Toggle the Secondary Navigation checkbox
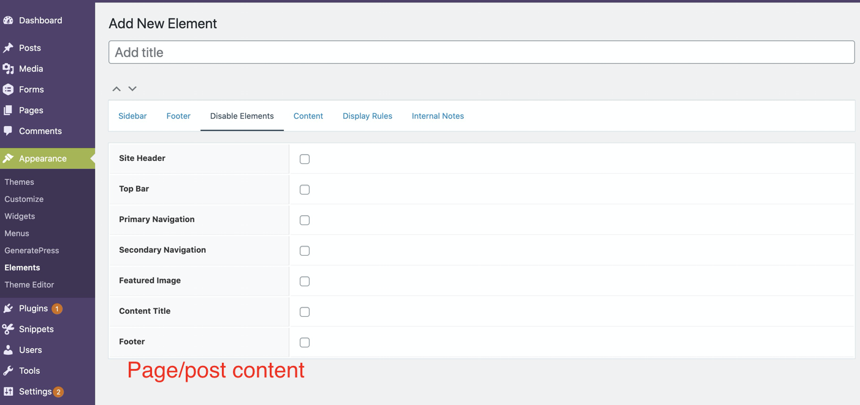The height and width of the screenshot is (405, 860). pos(305,251)
